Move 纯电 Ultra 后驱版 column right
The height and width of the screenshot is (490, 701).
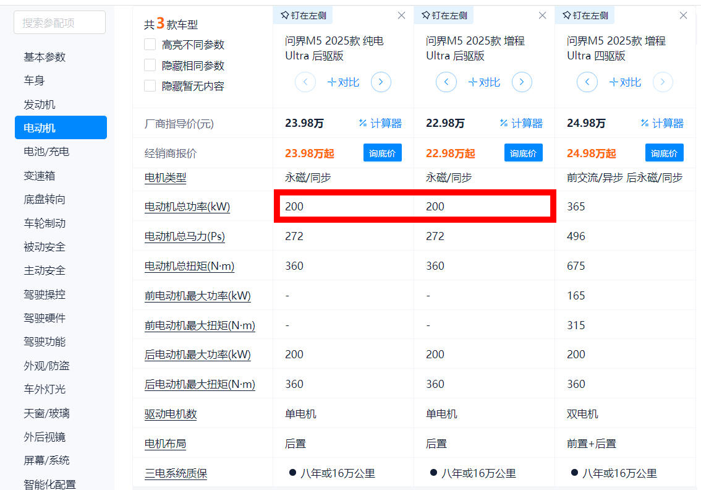pos(381,82)
